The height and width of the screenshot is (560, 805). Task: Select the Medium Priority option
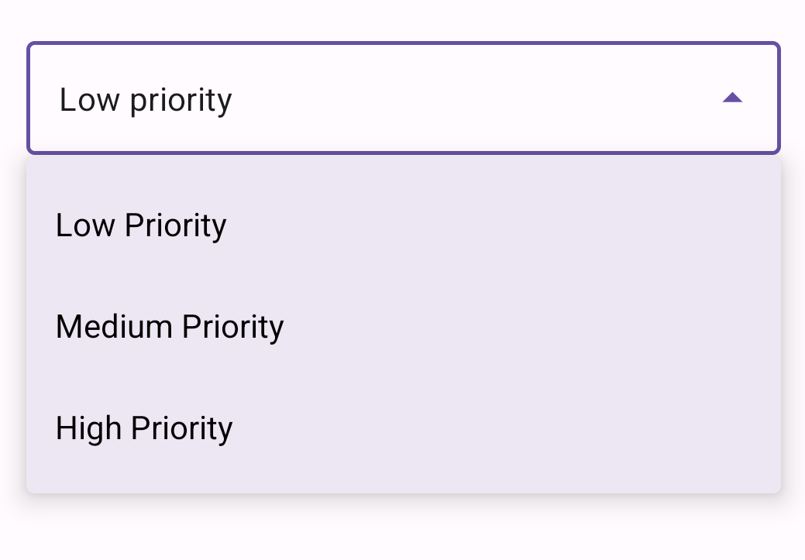[404, 326]
